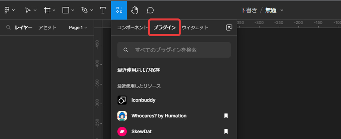Select the Frame tool

(47, 10)
